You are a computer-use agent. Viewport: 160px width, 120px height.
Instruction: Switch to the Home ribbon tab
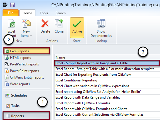pyautogui.click(x=27, y=13)
